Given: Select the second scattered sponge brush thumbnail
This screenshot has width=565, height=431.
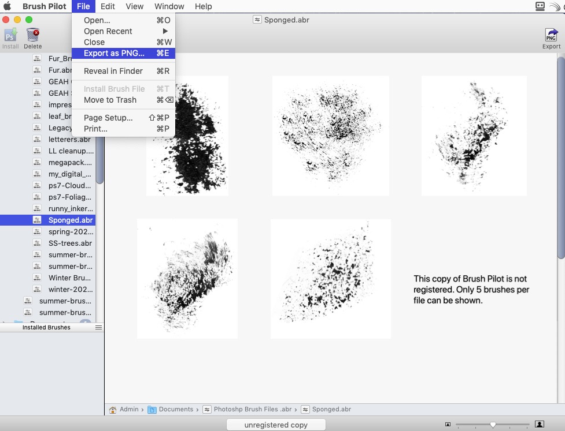Looking at the screenshot, I should 330,136.
